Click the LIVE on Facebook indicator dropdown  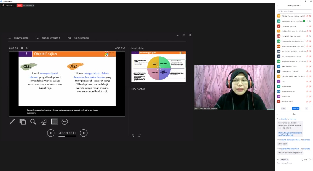pyautogui.click(x=26, y=5)
